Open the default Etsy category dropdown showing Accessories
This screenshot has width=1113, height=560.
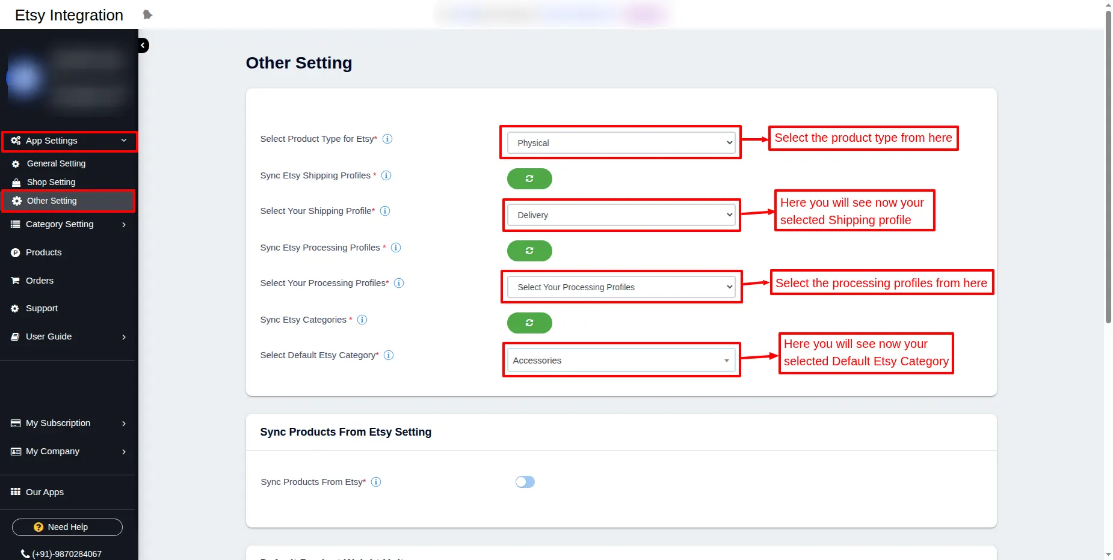pos(621,361)
